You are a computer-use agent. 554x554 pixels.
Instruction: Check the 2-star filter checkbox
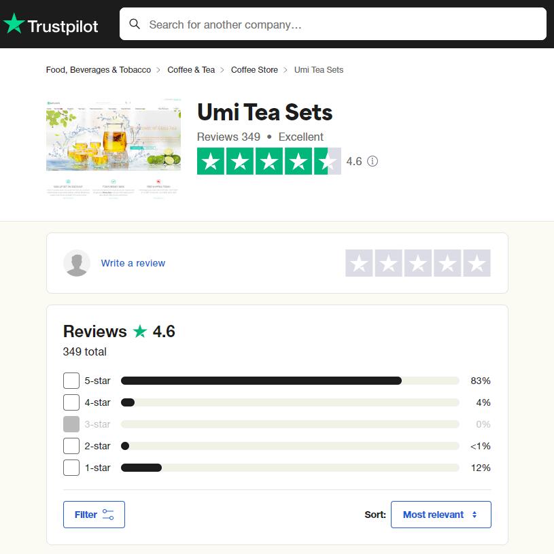point(71,446)
